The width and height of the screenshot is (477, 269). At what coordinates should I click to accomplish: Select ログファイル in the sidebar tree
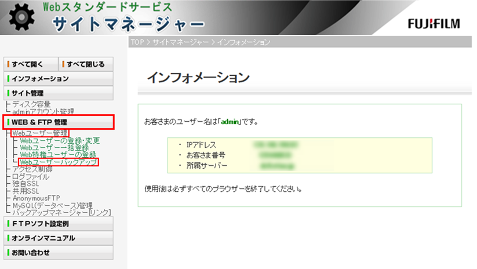pos(31,177)
